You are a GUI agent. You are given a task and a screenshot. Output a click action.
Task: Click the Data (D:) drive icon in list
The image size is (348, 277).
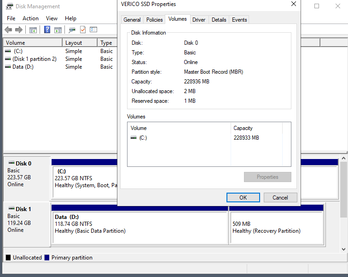click(x=8, y=67)
